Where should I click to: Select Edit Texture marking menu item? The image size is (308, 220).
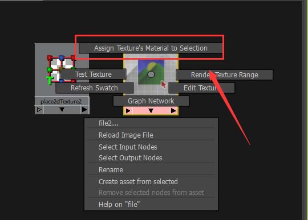(x=201, y=88)
